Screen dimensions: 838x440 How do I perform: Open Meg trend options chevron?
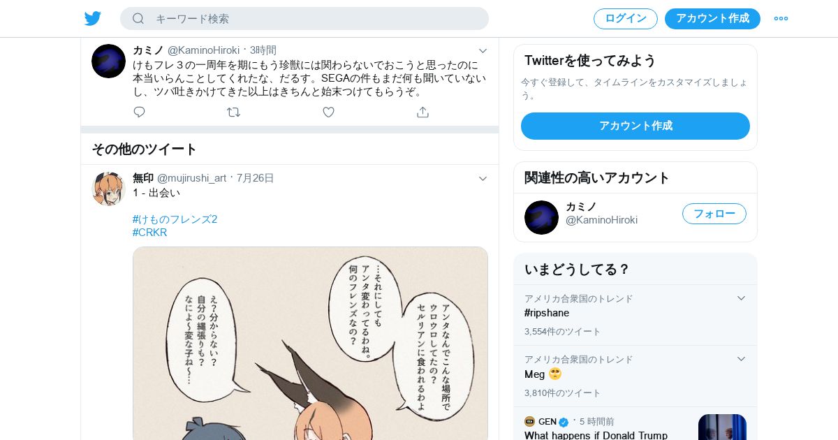[741, 359]
